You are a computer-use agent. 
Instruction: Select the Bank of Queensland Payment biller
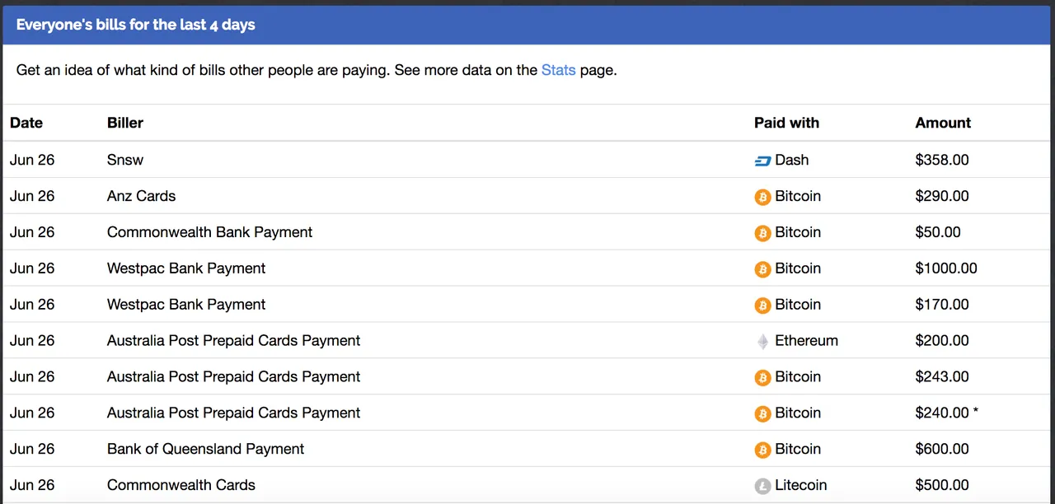click(x=205, y=450)
